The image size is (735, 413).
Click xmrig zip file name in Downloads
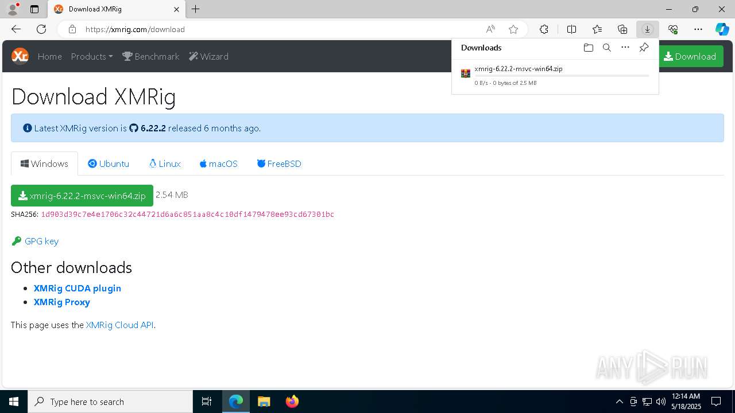tap(519, 68)
